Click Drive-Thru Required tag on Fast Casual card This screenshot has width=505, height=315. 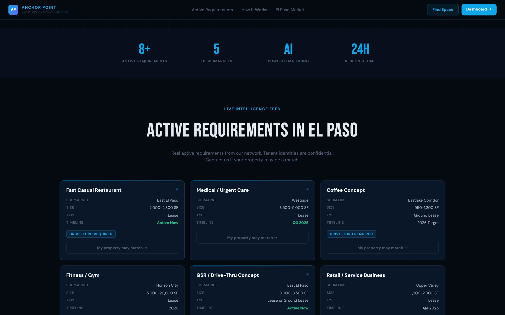(x=91, y=234)
